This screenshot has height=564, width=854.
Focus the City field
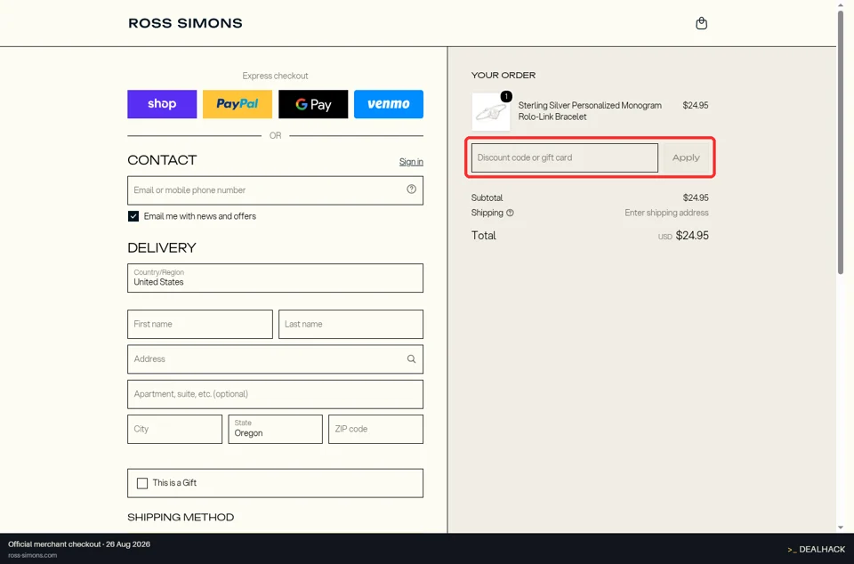[x=175, y=429]
